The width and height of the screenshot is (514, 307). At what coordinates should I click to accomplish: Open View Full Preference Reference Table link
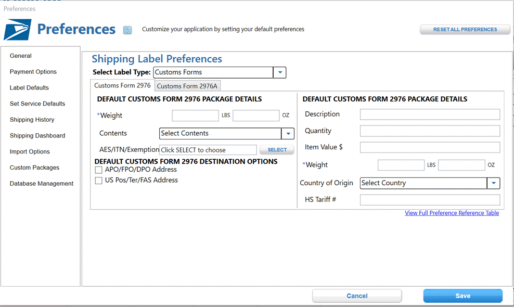(452, 213)
